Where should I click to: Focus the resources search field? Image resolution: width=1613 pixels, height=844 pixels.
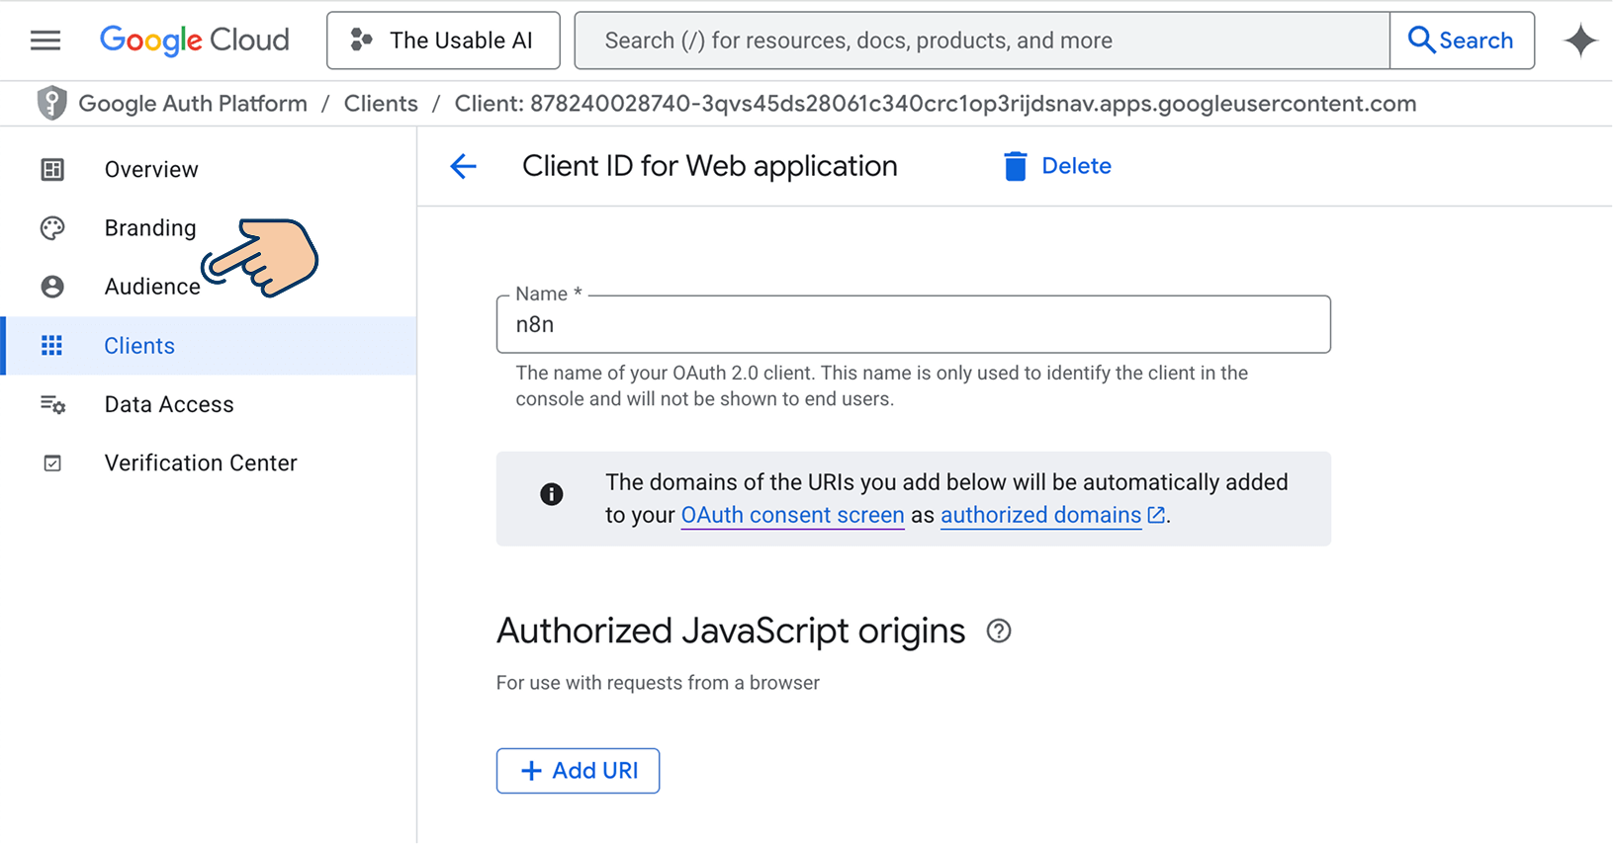click(x=982, y=41)
